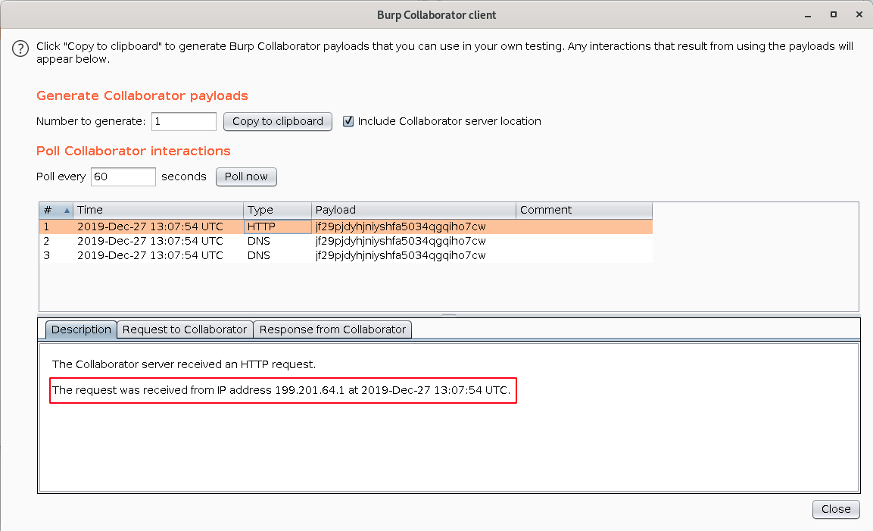Sort interactions by the Comment column
Image resolution: width=873 pixels, height=531 pixels.
tap(584, 210)
